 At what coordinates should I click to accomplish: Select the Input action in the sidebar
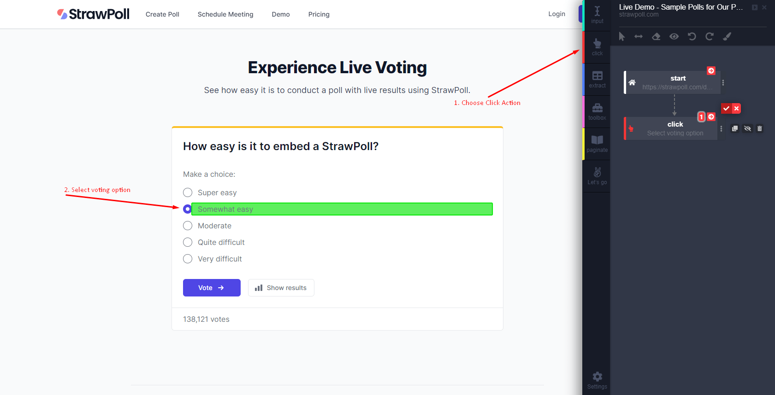coord(597,14)
